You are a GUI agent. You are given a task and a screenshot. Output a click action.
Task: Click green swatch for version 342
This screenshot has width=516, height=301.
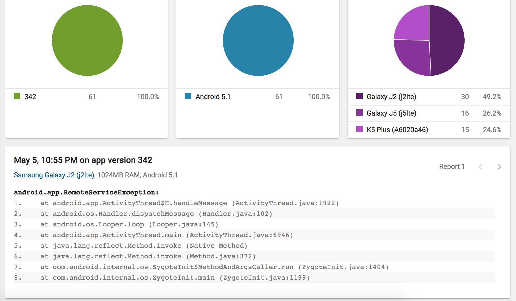(17, 96)
